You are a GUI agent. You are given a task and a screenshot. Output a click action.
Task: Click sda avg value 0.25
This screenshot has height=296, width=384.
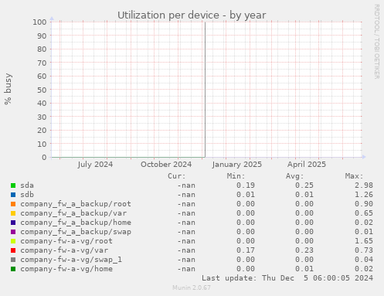pos(304,185)
